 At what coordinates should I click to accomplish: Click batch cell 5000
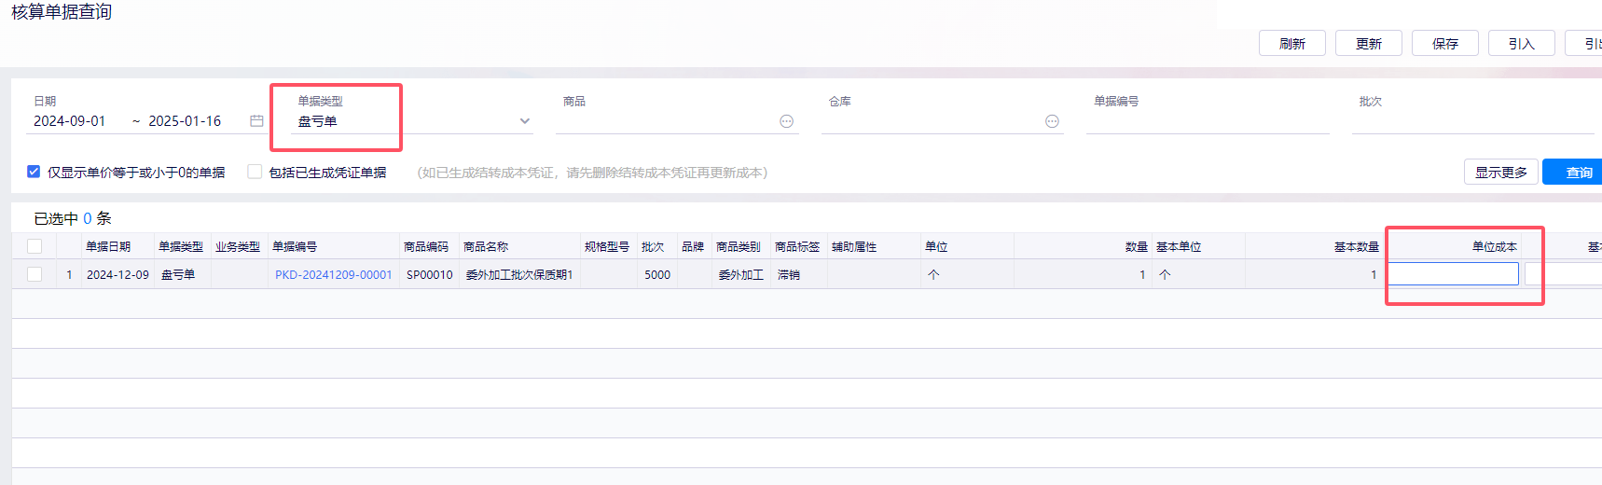[657, 275]
